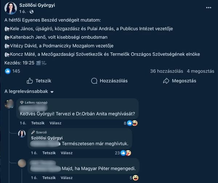Open Szöllősi Györgyi name at post top
The image size is (218, 183).
coord(37,5)
